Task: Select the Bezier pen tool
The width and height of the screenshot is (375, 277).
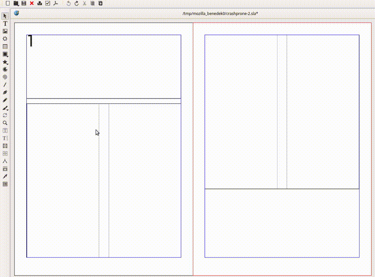Action: (5, 92)
